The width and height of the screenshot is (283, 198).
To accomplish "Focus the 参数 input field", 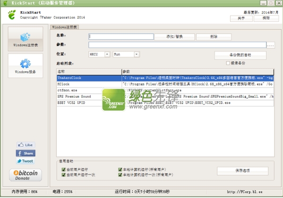I will pos(178,45).
